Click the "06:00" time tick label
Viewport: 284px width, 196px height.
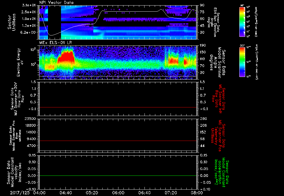118,193
